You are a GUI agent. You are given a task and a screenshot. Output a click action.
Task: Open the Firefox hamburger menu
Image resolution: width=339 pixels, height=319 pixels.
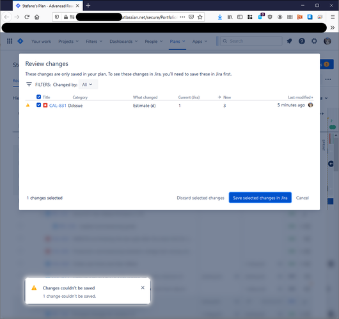[333, 17]
